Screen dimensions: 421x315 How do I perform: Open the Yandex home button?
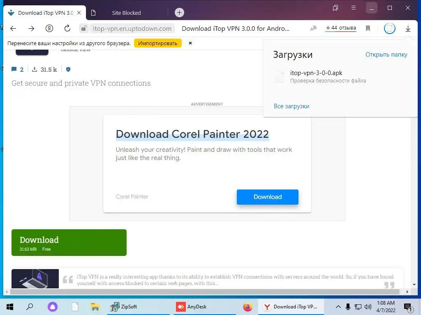49,28
